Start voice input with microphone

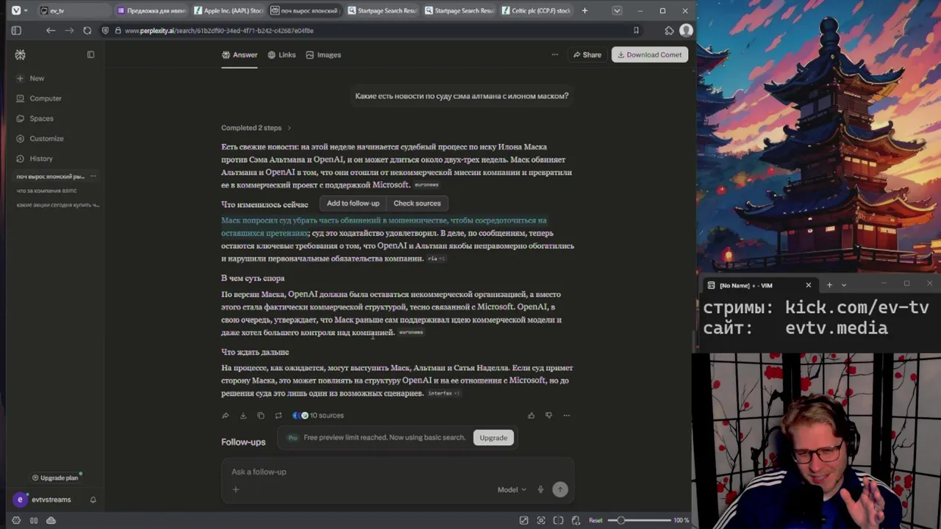[x=540, y=489]
